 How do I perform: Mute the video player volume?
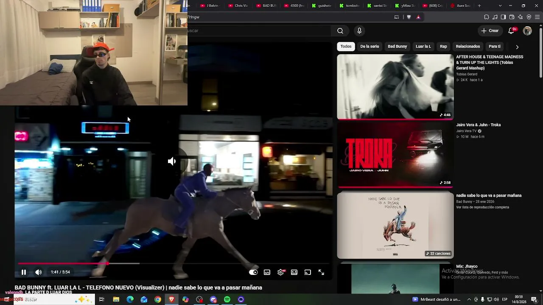tap(38, 272)
